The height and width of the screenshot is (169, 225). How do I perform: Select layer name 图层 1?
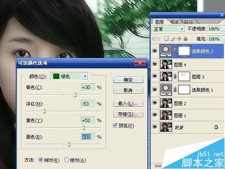click(180, 115)
